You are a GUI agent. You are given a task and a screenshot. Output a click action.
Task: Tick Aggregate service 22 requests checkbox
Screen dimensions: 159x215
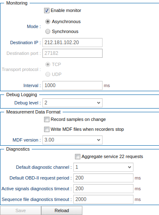pyautogui.click(x=77, y=157)
